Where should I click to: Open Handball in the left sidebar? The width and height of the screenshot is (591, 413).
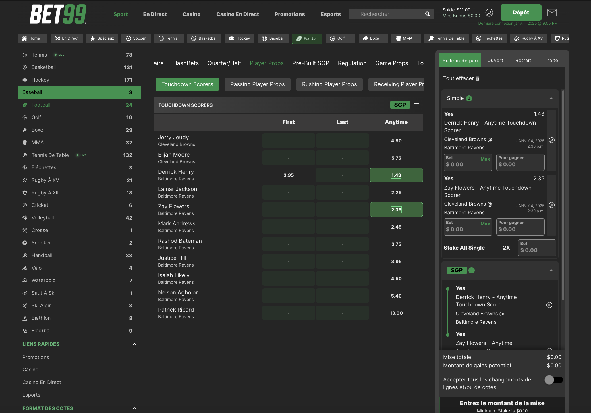point(79,255)
